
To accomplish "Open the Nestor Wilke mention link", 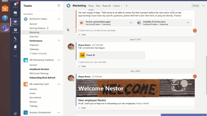I will pos(142,103).
